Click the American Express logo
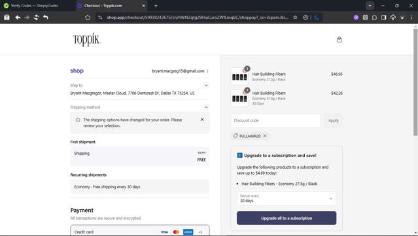 click(188, 232)
